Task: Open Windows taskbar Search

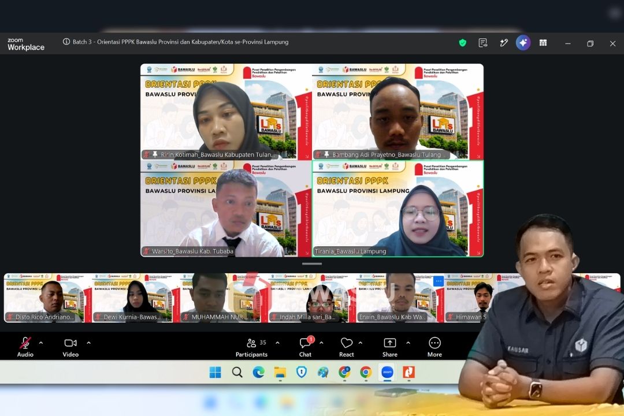Action: [237, 372]
